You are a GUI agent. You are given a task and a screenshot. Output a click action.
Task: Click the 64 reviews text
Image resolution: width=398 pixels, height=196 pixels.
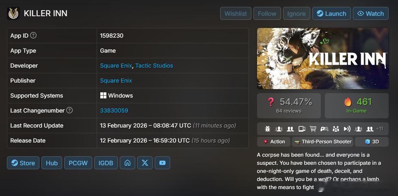[x=289, y=111]
